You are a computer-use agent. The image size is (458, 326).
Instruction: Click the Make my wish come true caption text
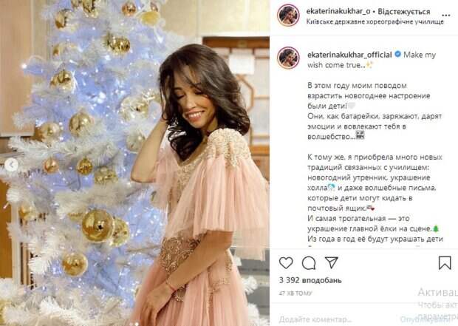pos(372,60)
